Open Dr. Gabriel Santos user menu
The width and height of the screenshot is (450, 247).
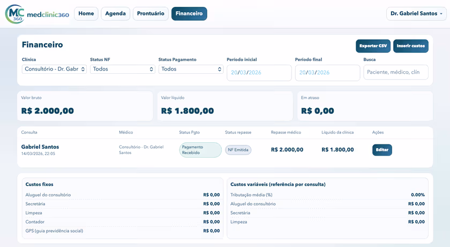pos(416,13)
